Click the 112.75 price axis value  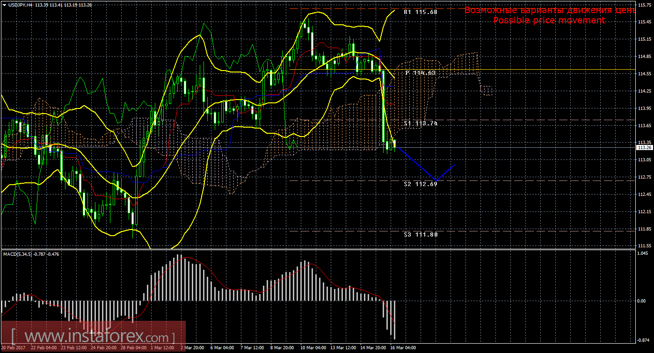[645, 177]
